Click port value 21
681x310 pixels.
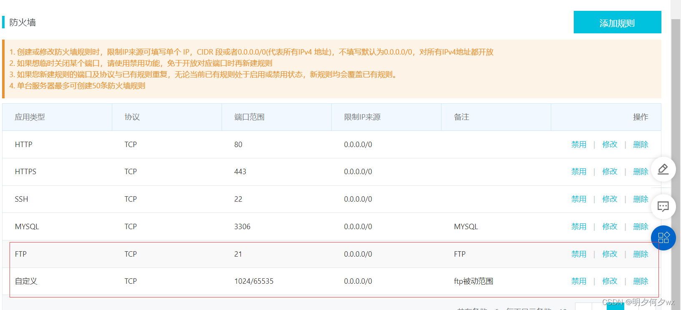(x=238, y=254)
